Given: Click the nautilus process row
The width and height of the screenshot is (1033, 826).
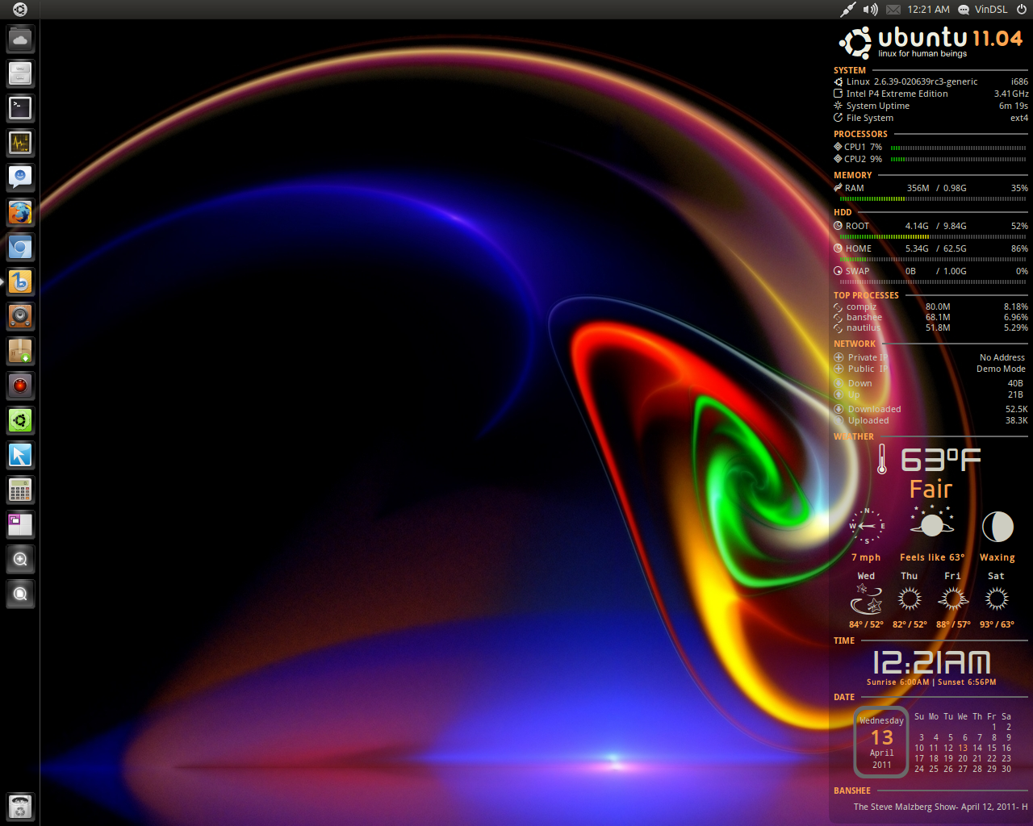Looking at the screenshot, I should coord(931,327).
